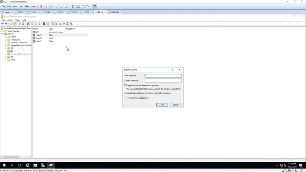Click the forward arrow in ADUC toolbar
This screenshot has height=172, width=306.
[x=6, y=24]
